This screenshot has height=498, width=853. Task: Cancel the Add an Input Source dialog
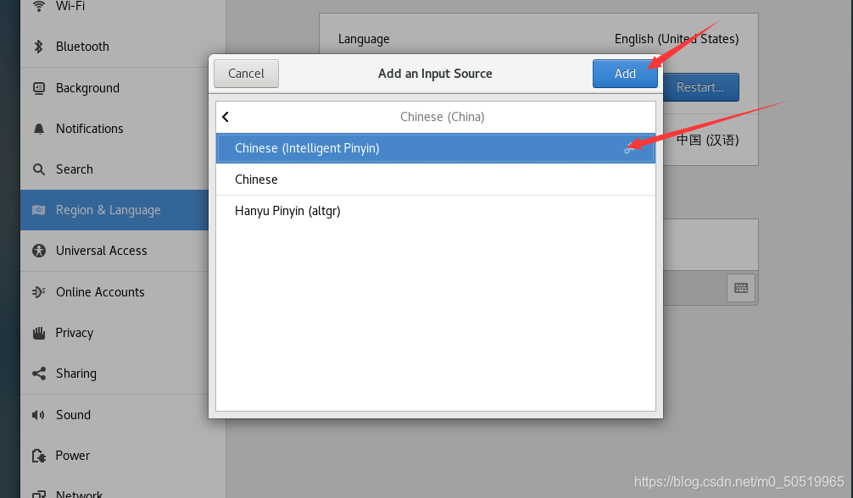(247, 74)
